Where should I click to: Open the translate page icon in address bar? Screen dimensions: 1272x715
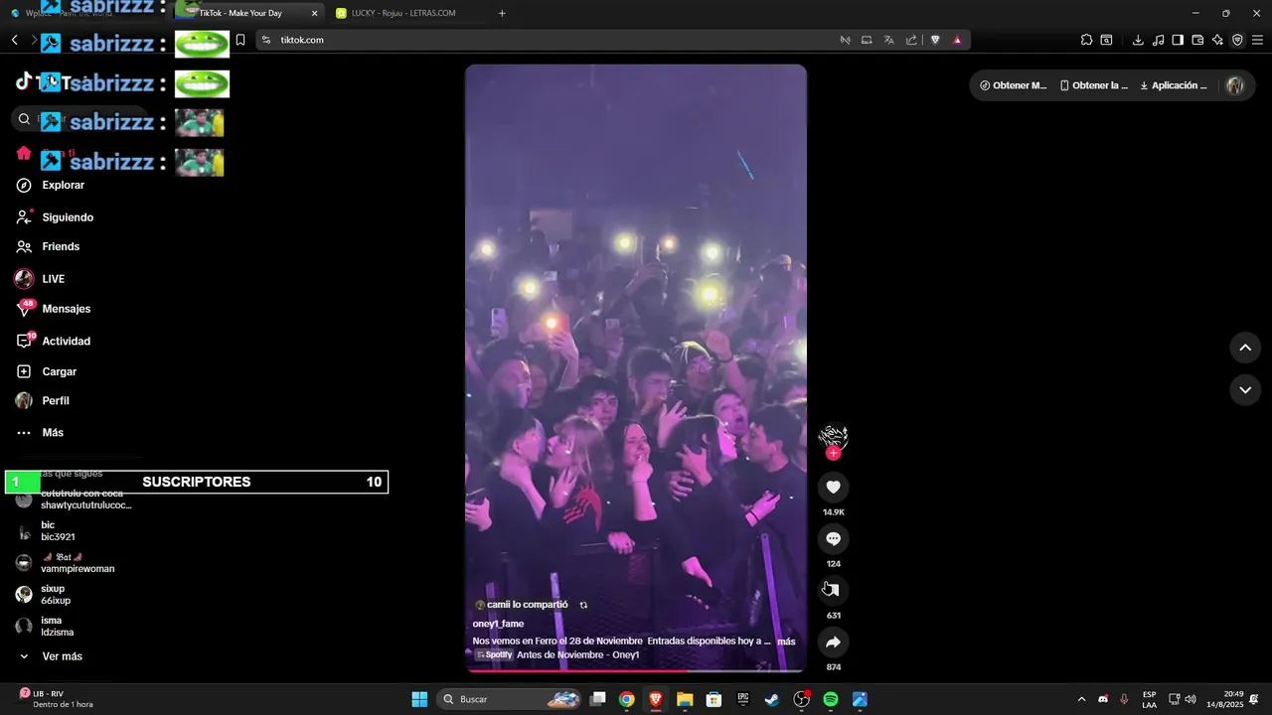[x=889, y=40]
